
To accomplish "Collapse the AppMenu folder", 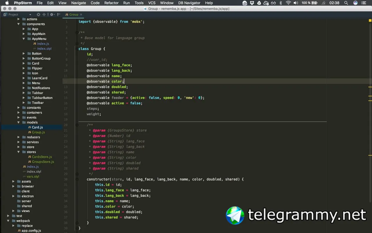I will pos(24,39).
